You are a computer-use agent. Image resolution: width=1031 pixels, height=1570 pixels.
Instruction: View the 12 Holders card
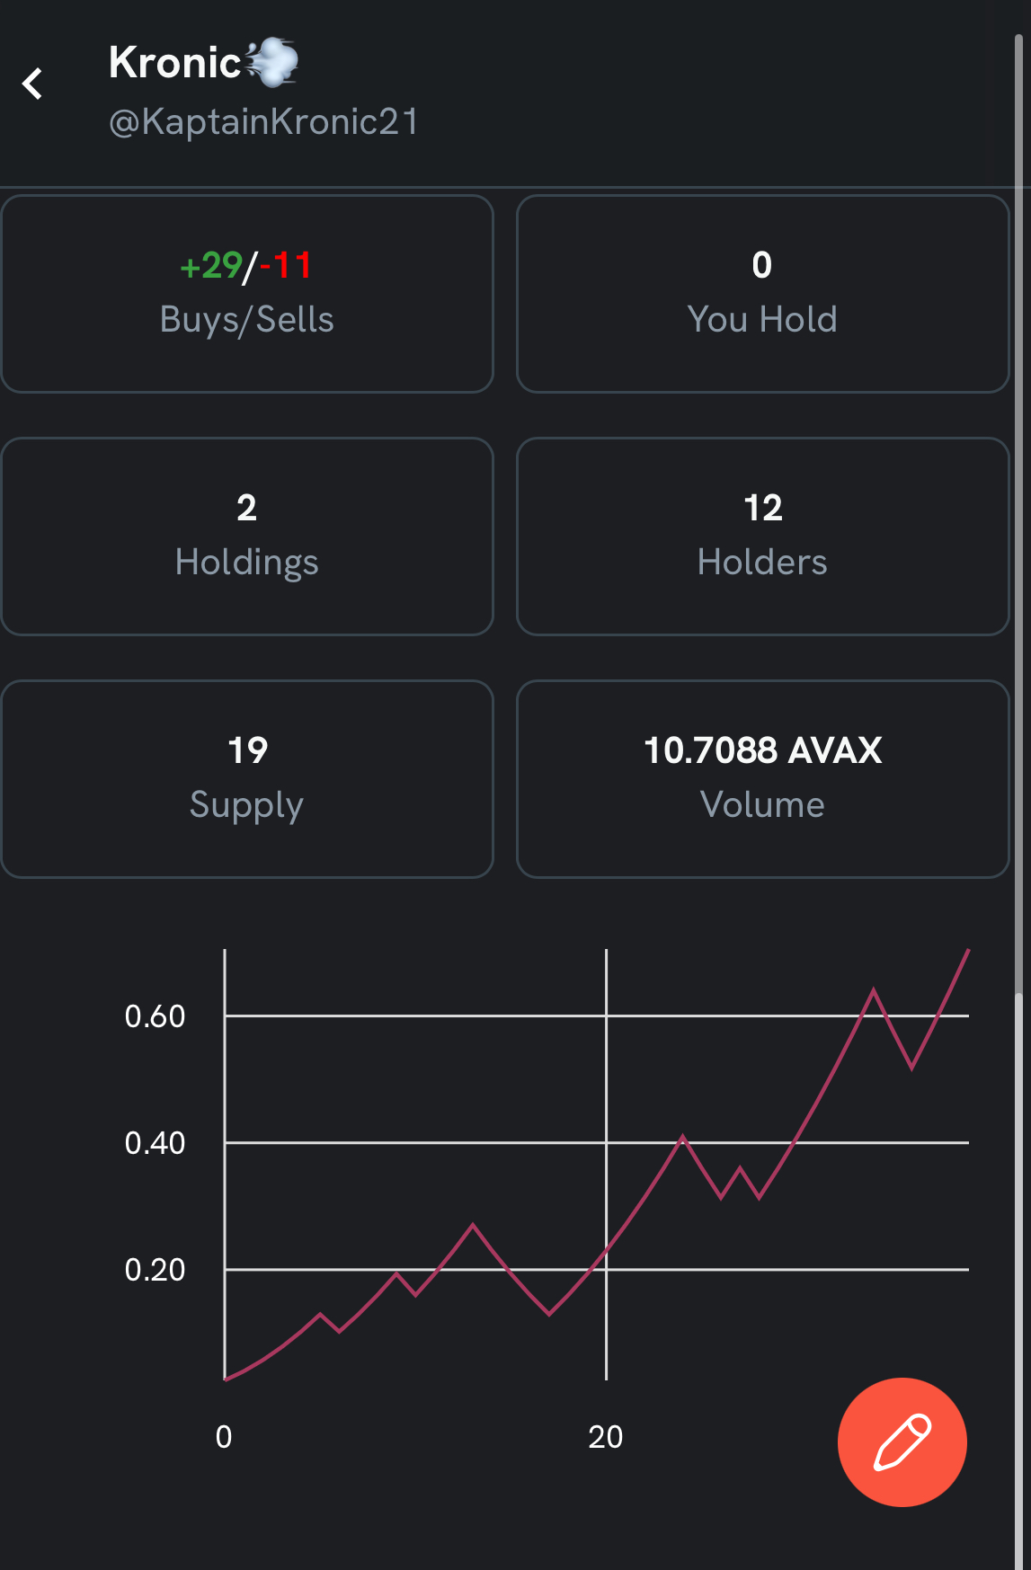pyautogui.click(x=762, y=537)
